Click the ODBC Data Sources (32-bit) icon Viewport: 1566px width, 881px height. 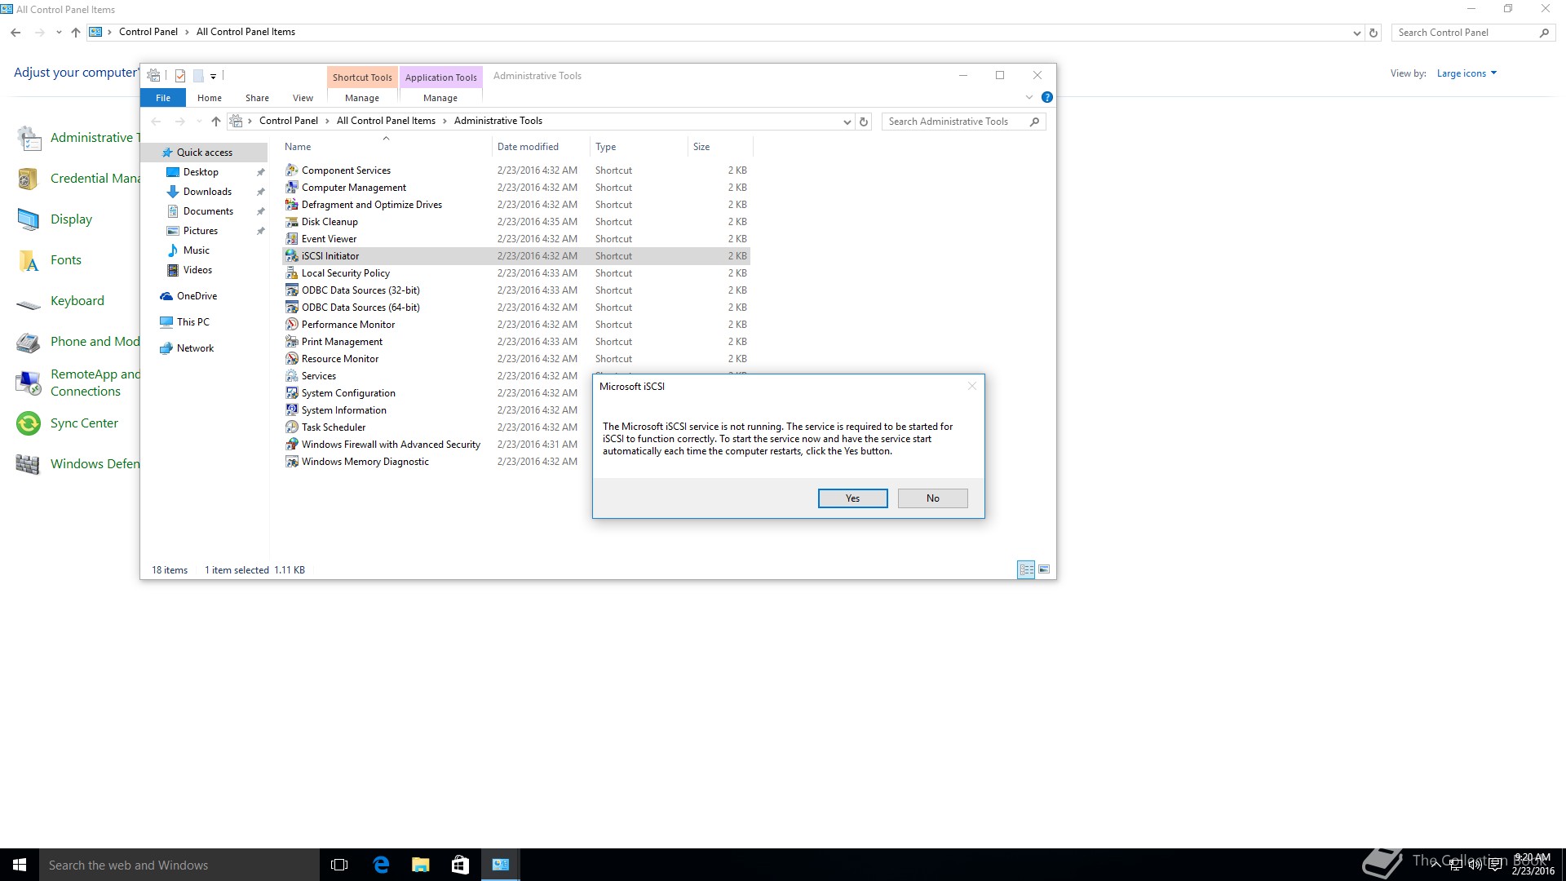[291, 290]
